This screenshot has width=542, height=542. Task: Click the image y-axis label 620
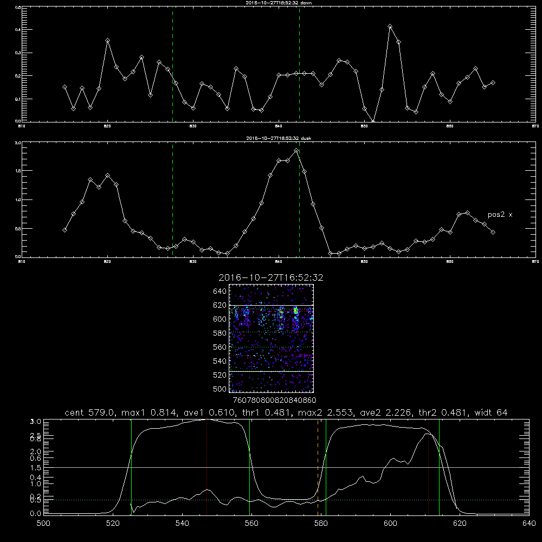pos(220,305)
